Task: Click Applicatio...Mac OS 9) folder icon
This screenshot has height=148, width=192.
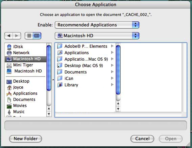Action: click(x=60, y=59)
